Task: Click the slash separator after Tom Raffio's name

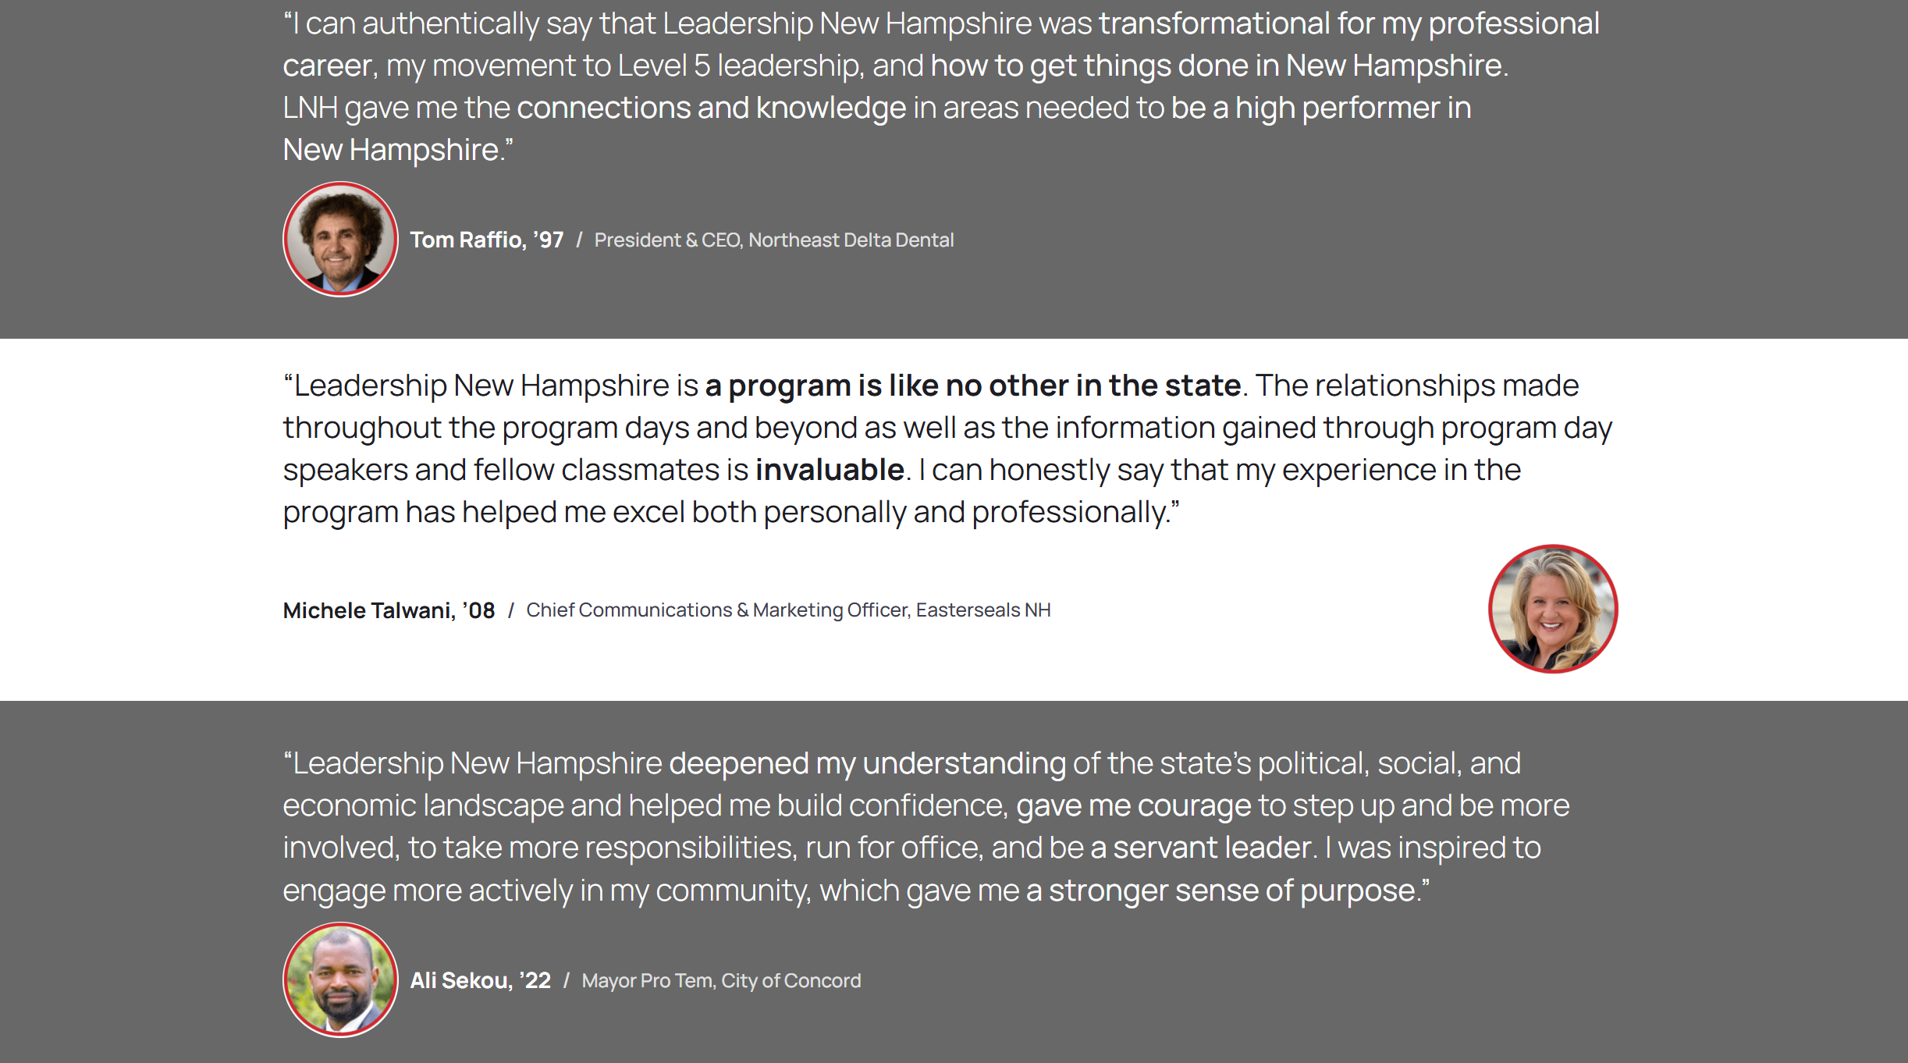Action: point(579,240)
